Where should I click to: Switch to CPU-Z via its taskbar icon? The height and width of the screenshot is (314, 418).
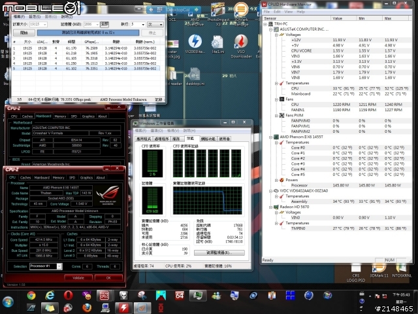(x=104, y=296)
